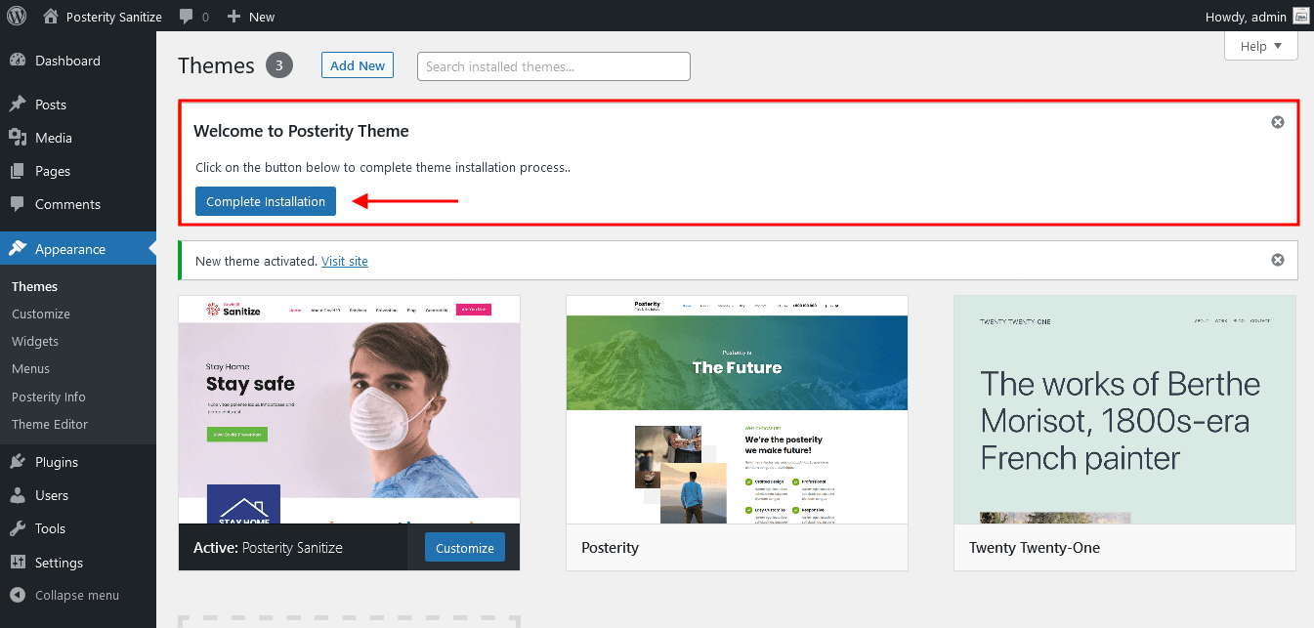Focus the Search installed themes field
This screenshot has height=628, width=1314.
(554, 66)
